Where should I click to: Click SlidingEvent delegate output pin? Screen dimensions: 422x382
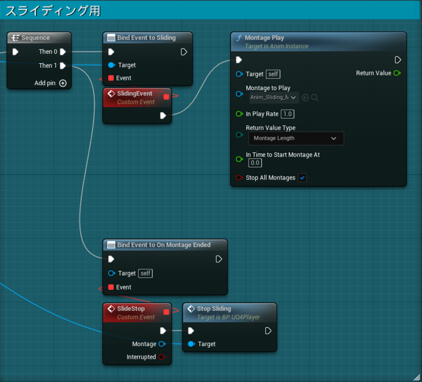pos(166,97)
